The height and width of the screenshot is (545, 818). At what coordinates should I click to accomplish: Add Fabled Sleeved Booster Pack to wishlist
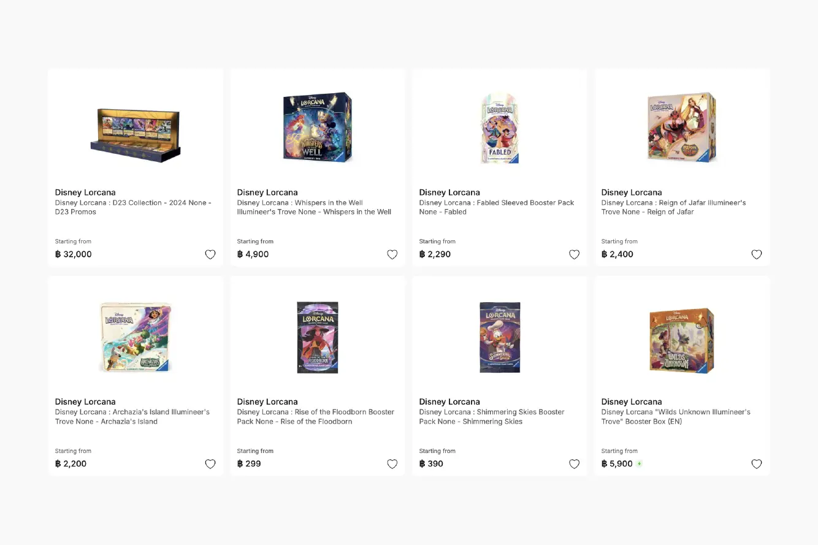575,254
